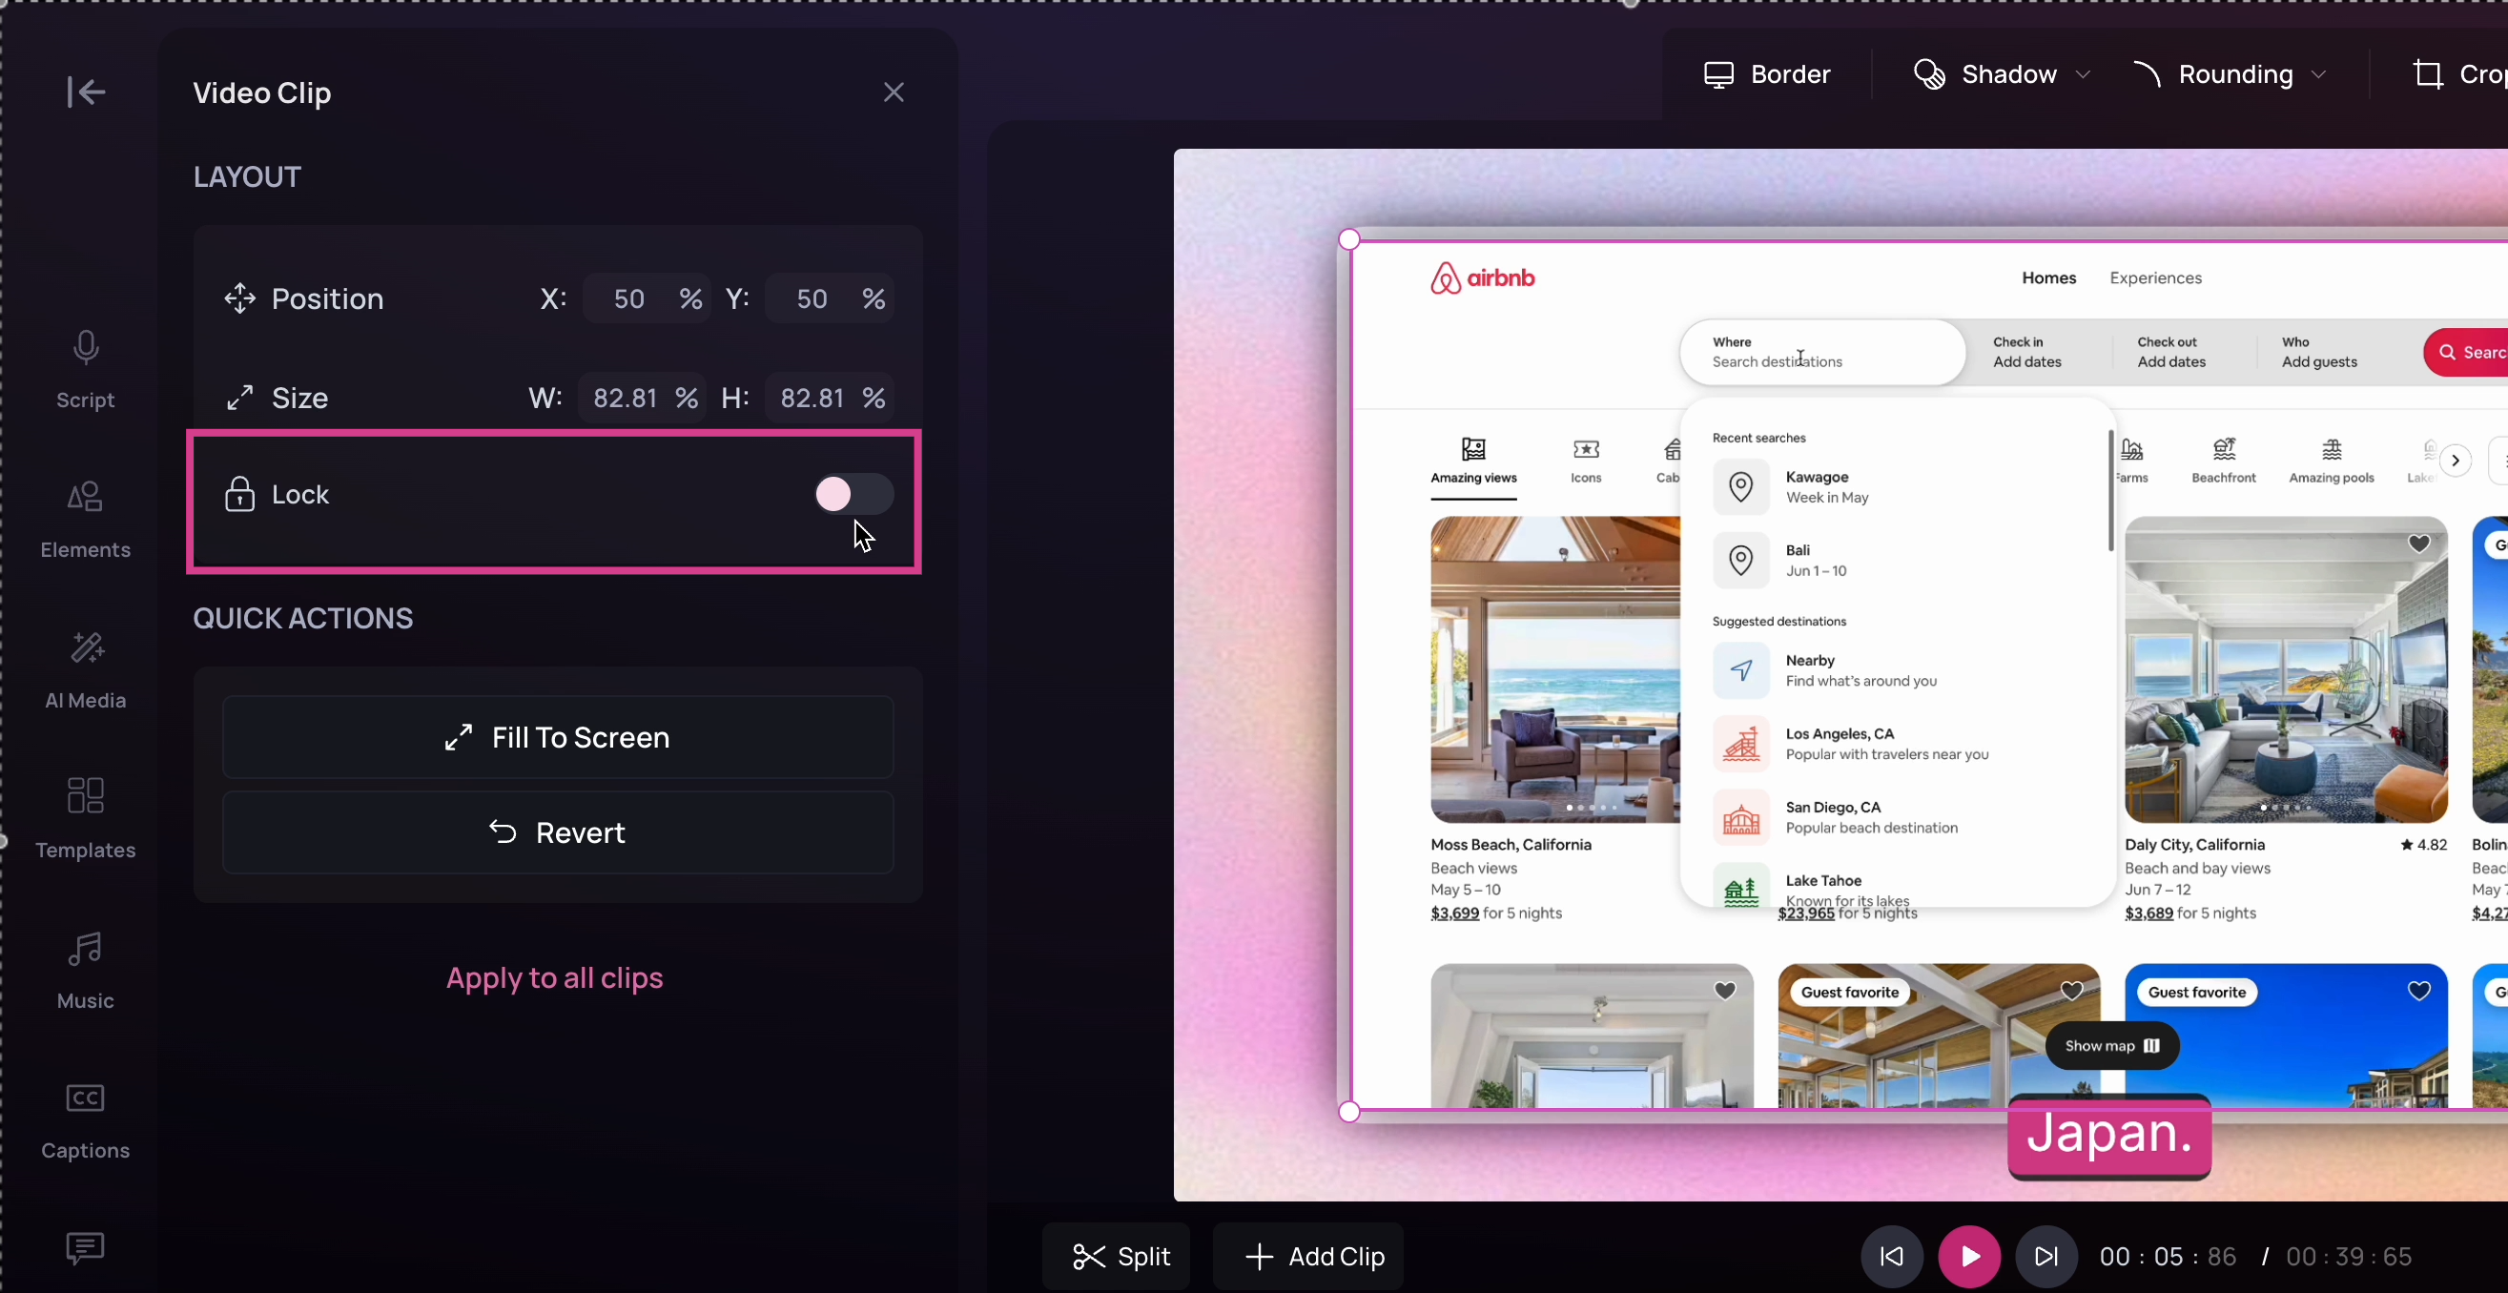Open the AI Media wand icon
This screenshot has width=2508, height=1293.
[x=86, y=648]
